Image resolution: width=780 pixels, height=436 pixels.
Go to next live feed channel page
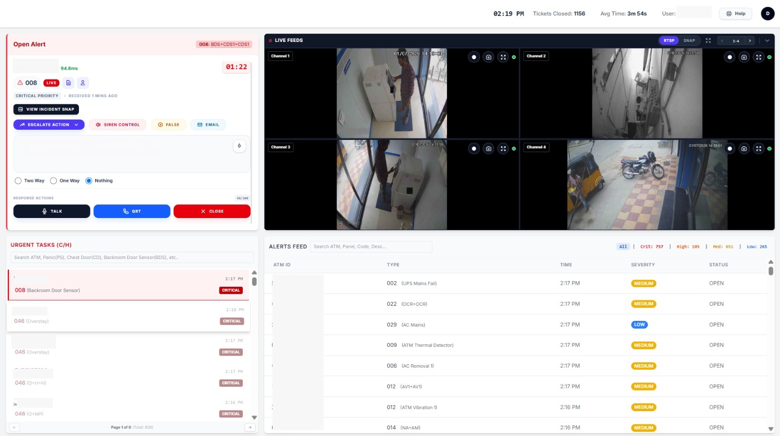click(x=750, y=40)
